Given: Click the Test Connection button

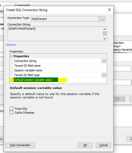Looking at the screenshot, I should (x=20, y=145).
